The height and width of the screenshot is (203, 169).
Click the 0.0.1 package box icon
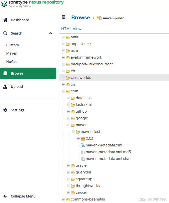coord(83,138)
